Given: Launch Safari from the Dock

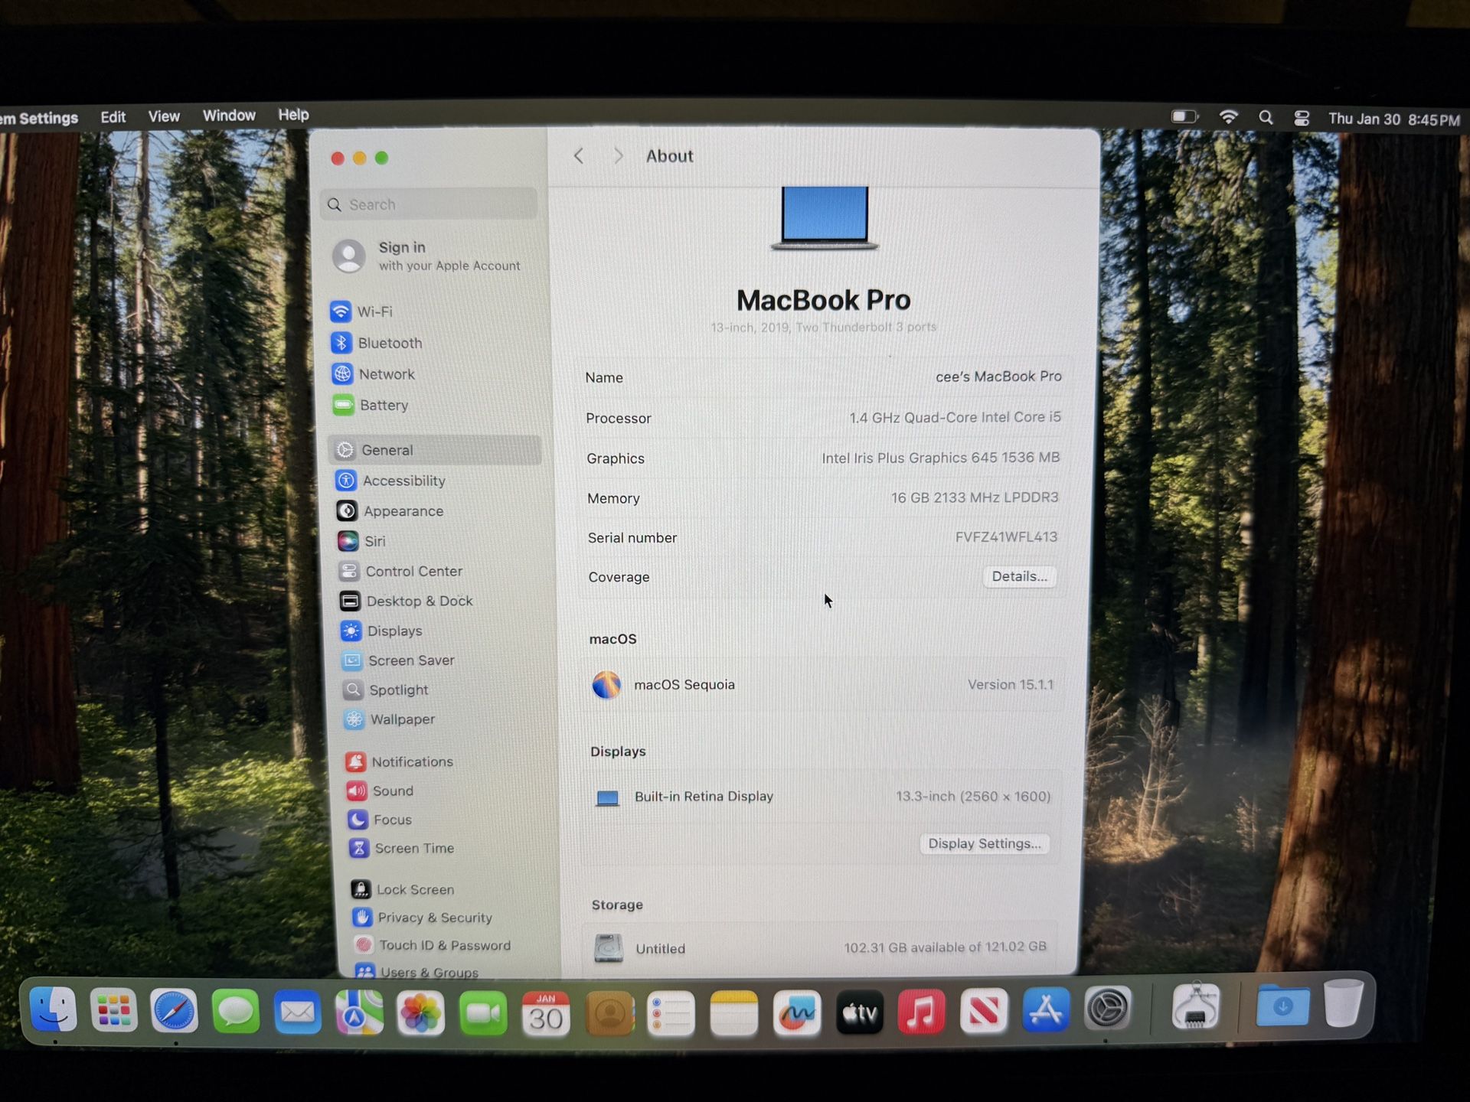Looking at the screenshot, I should click(175, 1012).
